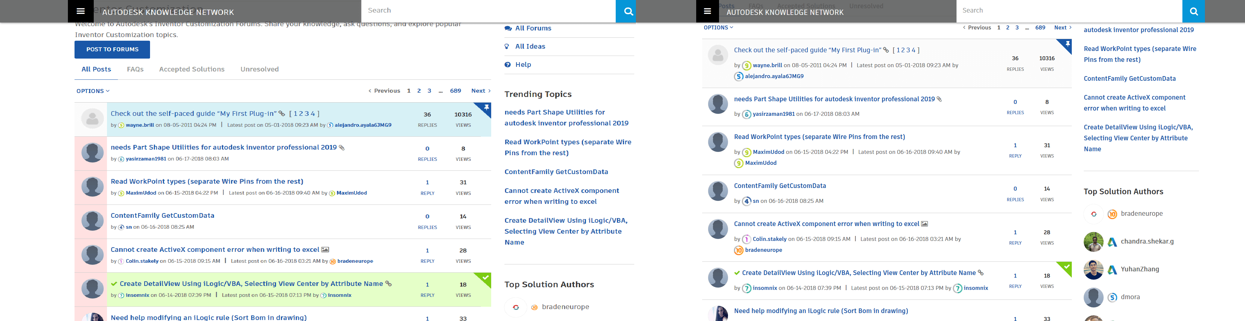Open trending topic 'ContentFamily GetCustomData' in left sidebar
1245x321 pixels.
pyautogui.click(x=556, y=172)
